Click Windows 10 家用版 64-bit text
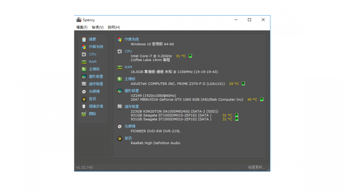 [x=152, y=44]
